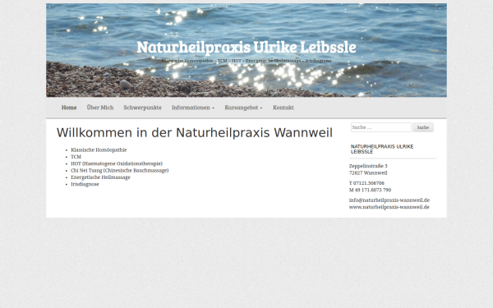This screenshot has height=308, width=493.
Task: Select the HOT (Haematogene Oxidationstherapie) list item
Action: click(117, 163)
